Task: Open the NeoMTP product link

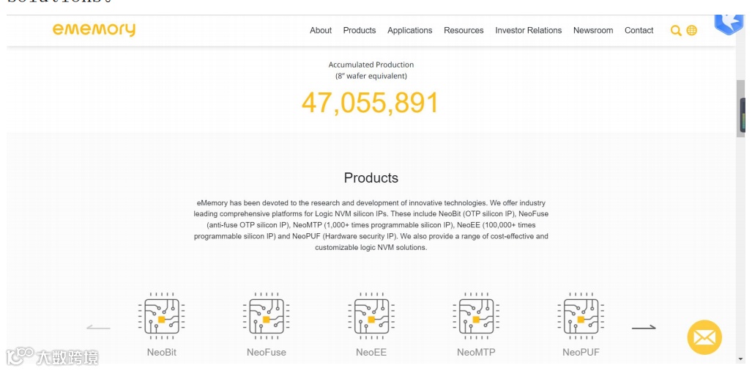Action: tap(476, 352)
